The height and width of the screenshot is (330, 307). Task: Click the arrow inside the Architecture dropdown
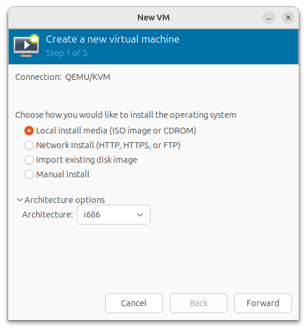pos(140,215)
